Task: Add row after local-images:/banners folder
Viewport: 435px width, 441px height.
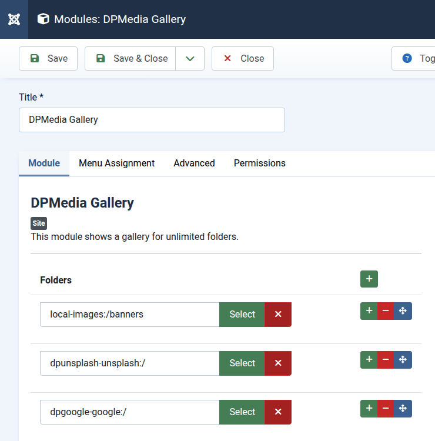Action: click(369, 311)
